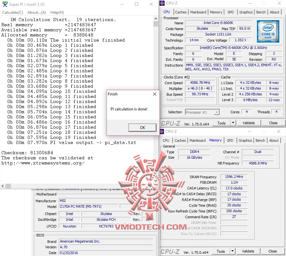Click the DRAM Frequency value '1596.2 MHz'
Viewport: 286px width, 256px height.
(234, 177)
